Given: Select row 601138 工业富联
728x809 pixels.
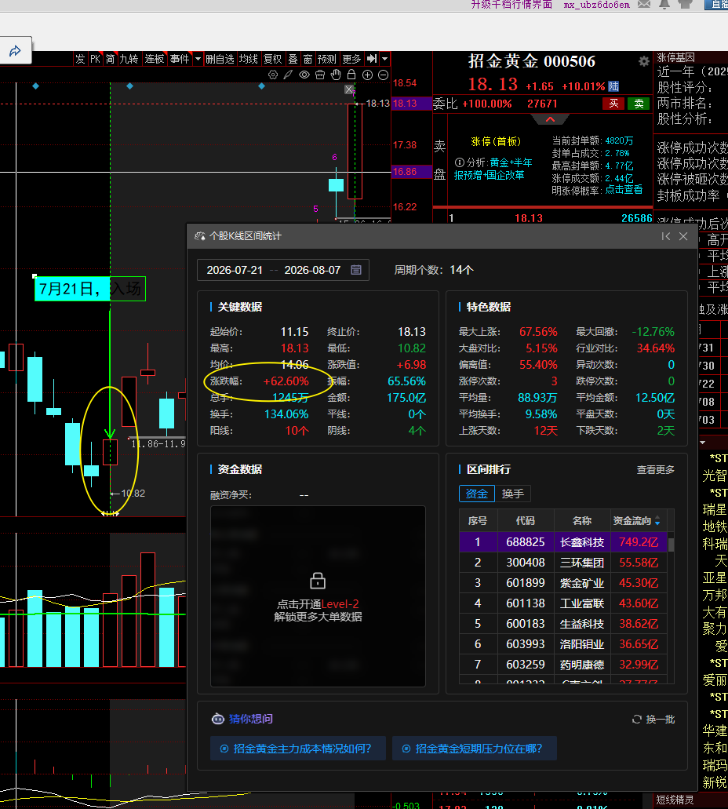Looking at the screenshot, I should (563, 603).
